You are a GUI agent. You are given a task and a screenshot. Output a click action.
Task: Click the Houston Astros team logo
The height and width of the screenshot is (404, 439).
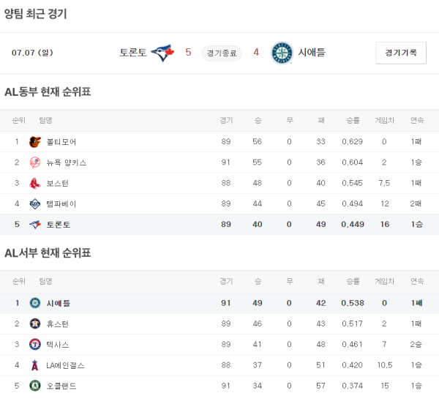point(34,323)
